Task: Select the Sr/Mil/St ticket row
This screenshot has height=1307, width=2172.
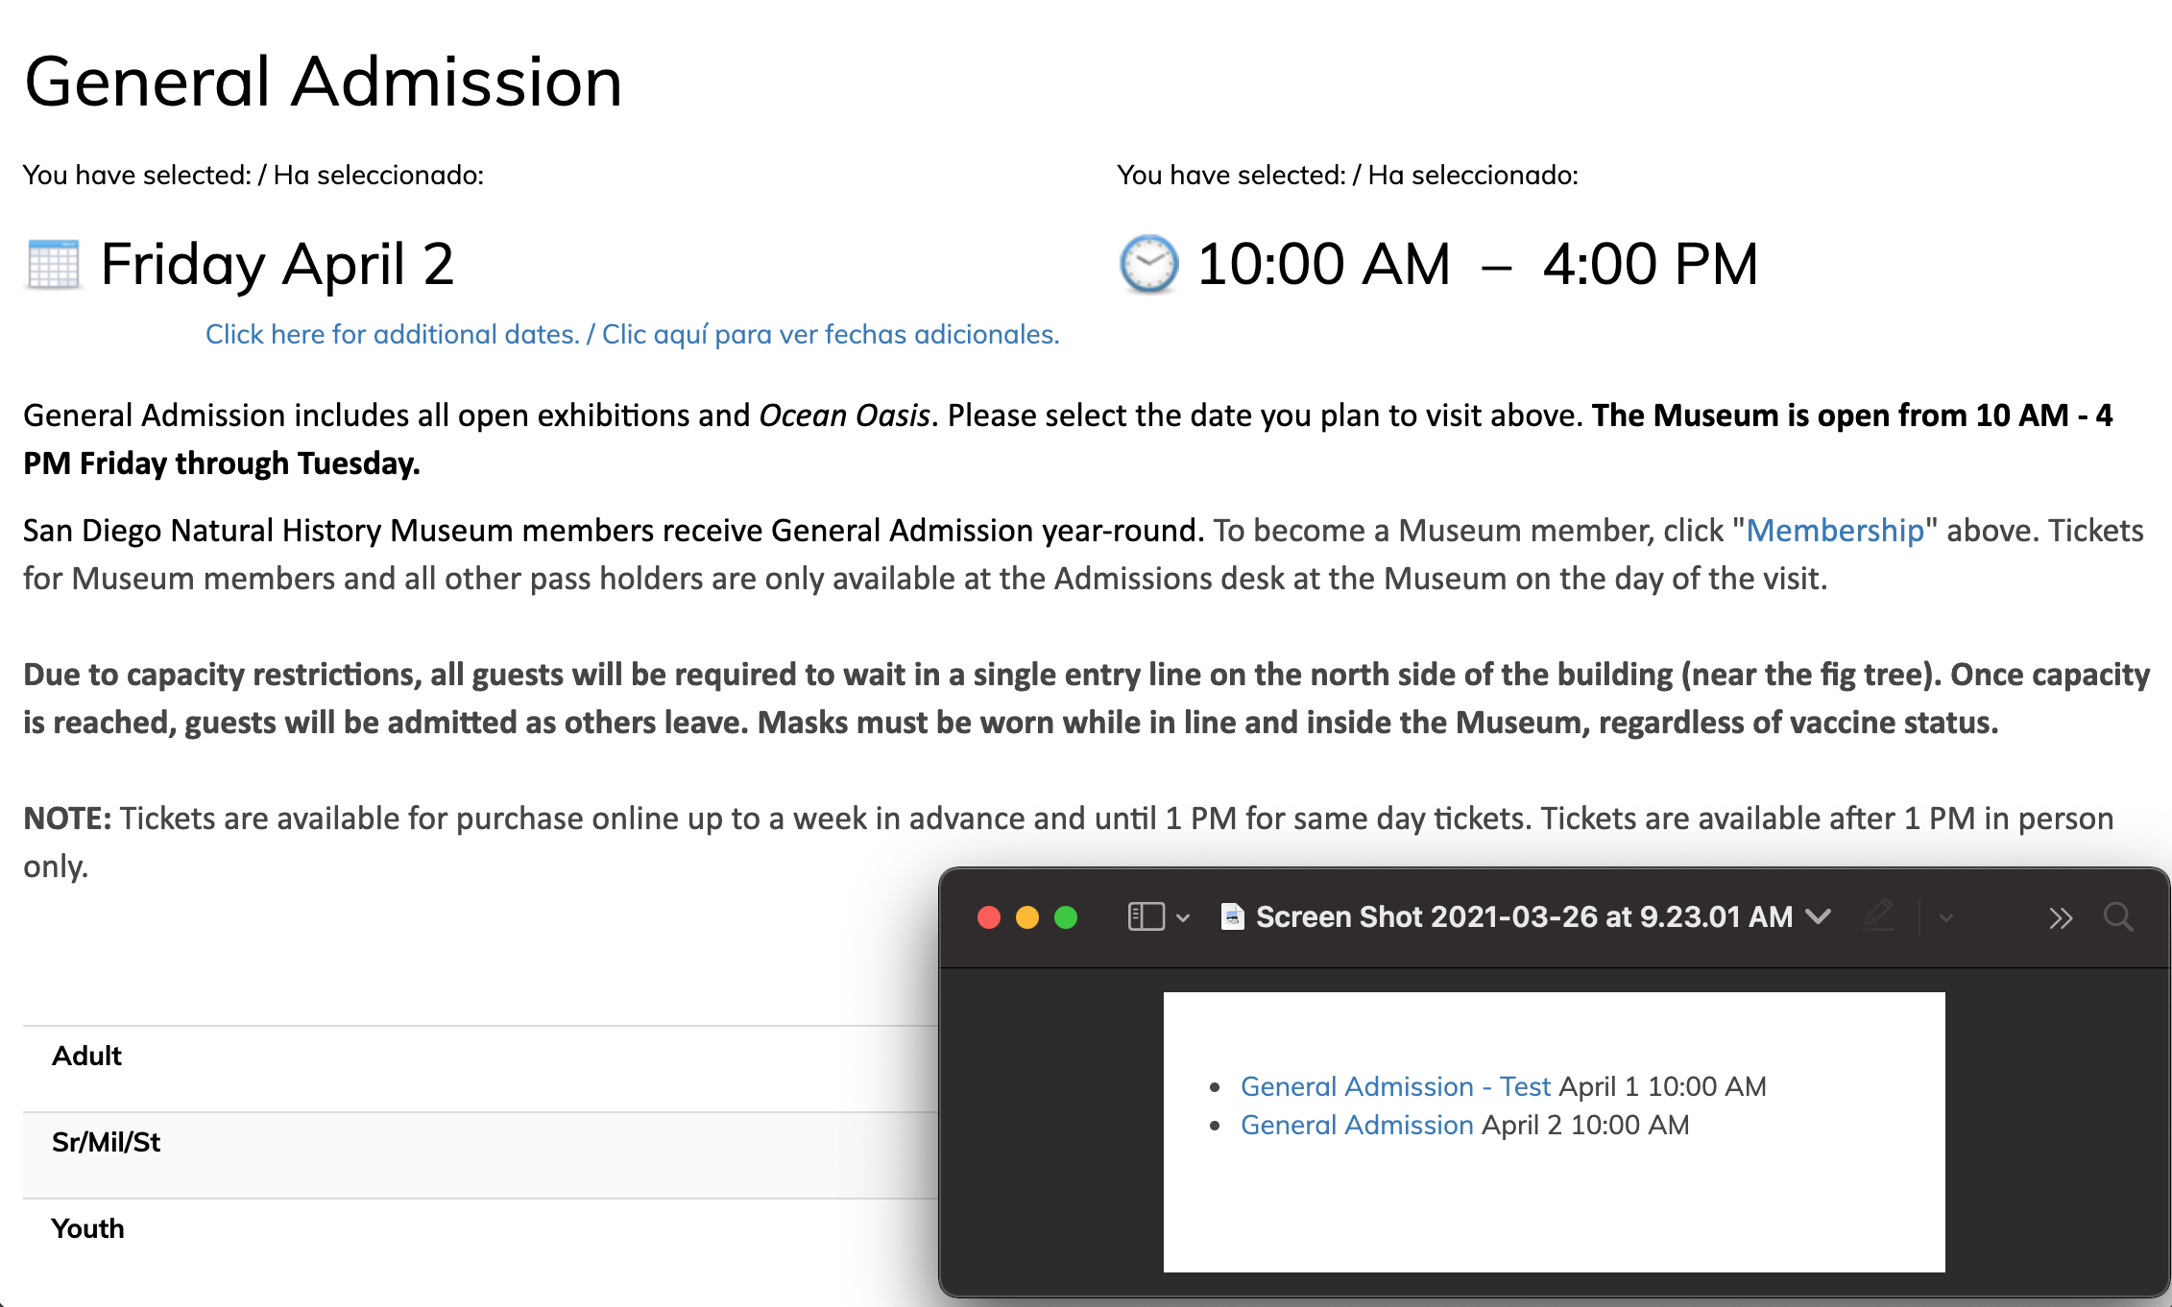Action: tap(106, 1142)
